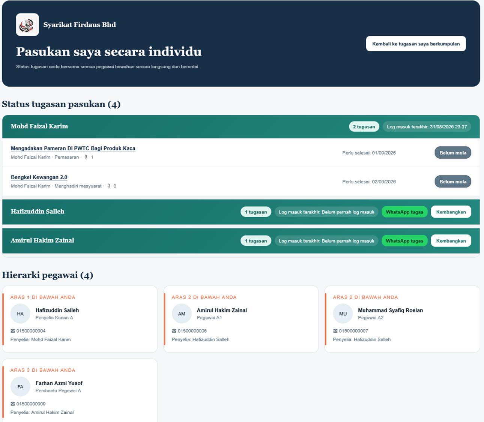This screenshot has height=422, width=484.
Task: Click the 'Status tugasan pasukan (4)' heading
Action: [x=61, y=104]
